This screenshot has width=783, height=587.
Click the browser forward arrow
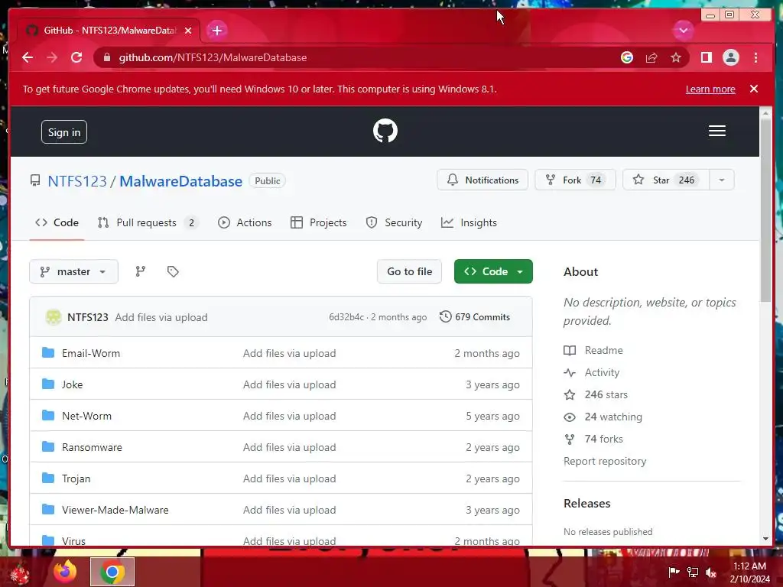click(x=52, y=57)
